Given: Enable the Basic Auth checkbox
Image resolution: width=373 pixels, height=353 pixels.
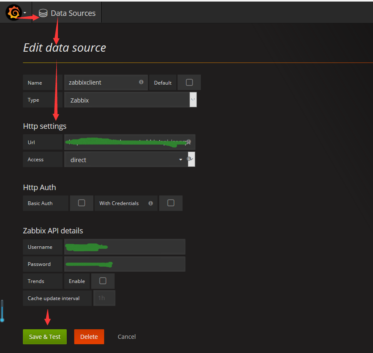Looking at the screenshot, I should [82, 203].
